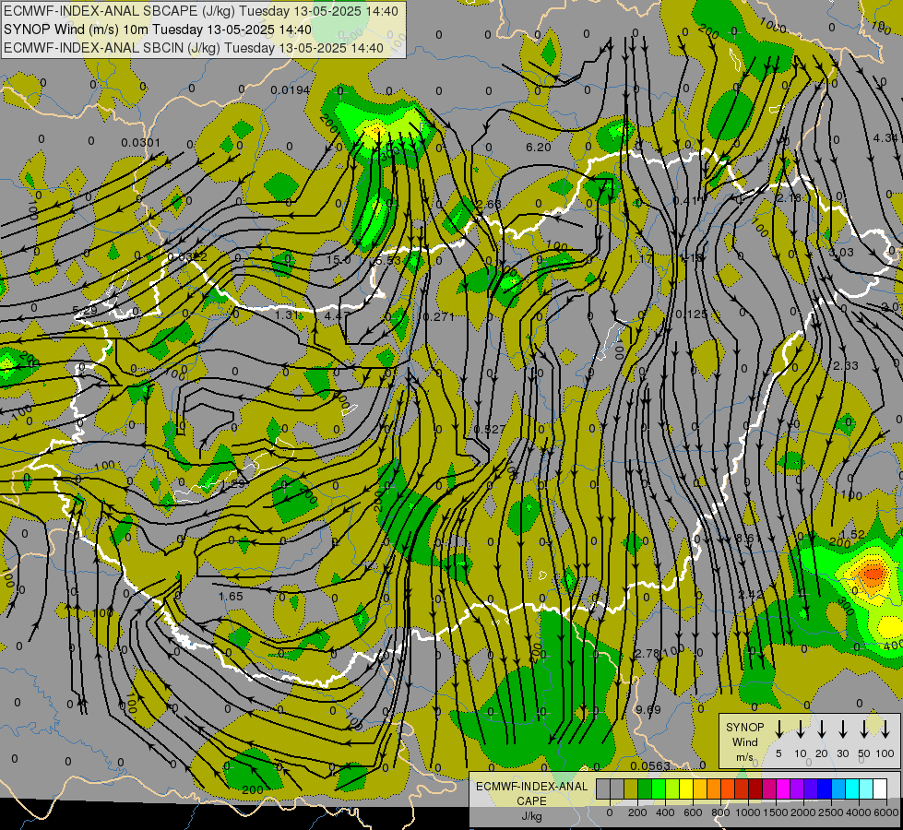
Task: Click the ECMWF-INDEX-ANAL CAPE legend label
Action: pos(532,793)
